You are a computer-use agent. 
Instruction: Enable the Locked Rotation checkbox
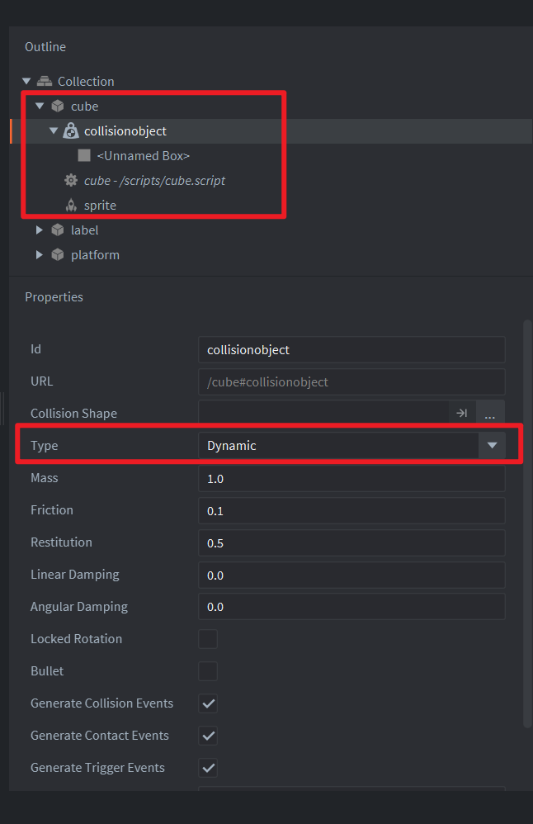208,639
